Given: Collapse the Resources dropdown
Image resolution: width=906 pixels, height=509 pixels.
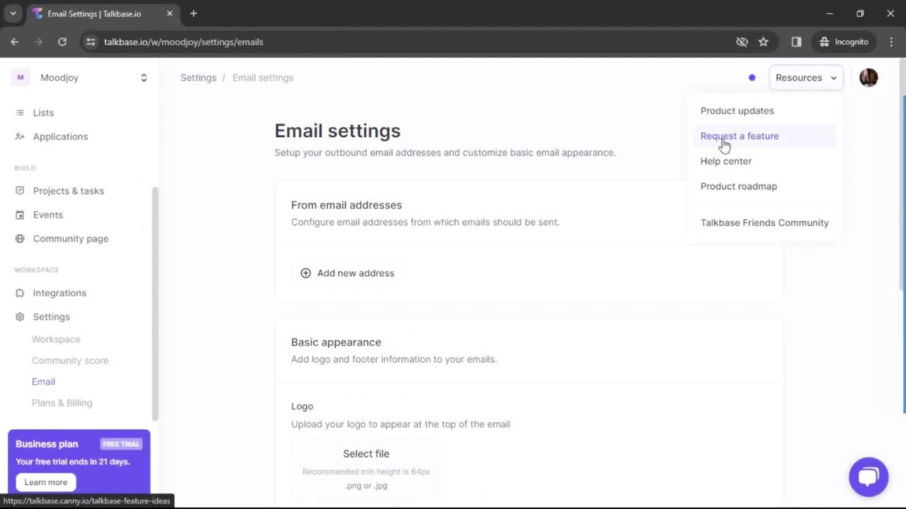Looking at the screenshot, I should [x=806, y=78].
